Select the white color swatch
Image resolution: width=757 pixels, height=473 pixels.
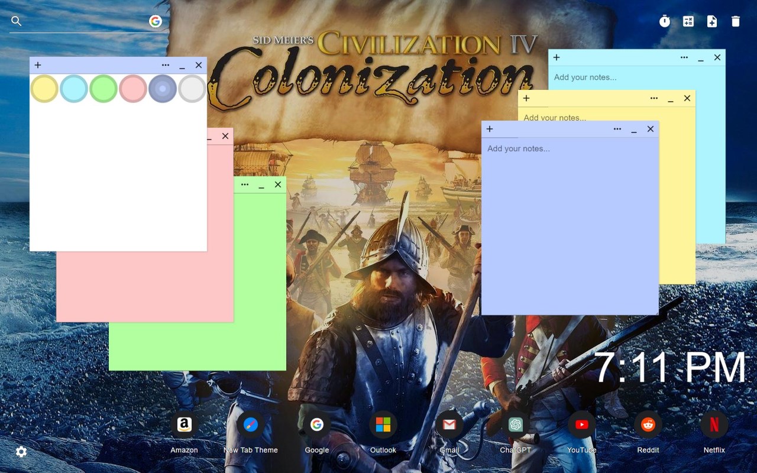[192, 89]
